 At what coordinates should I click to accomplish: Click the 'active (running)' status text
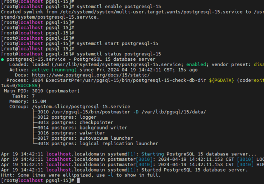coord(54,70)
